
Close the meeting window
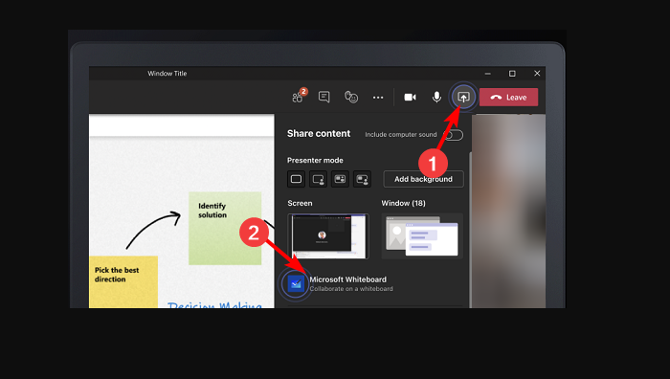pyautogui.click(x=537, y=74)
